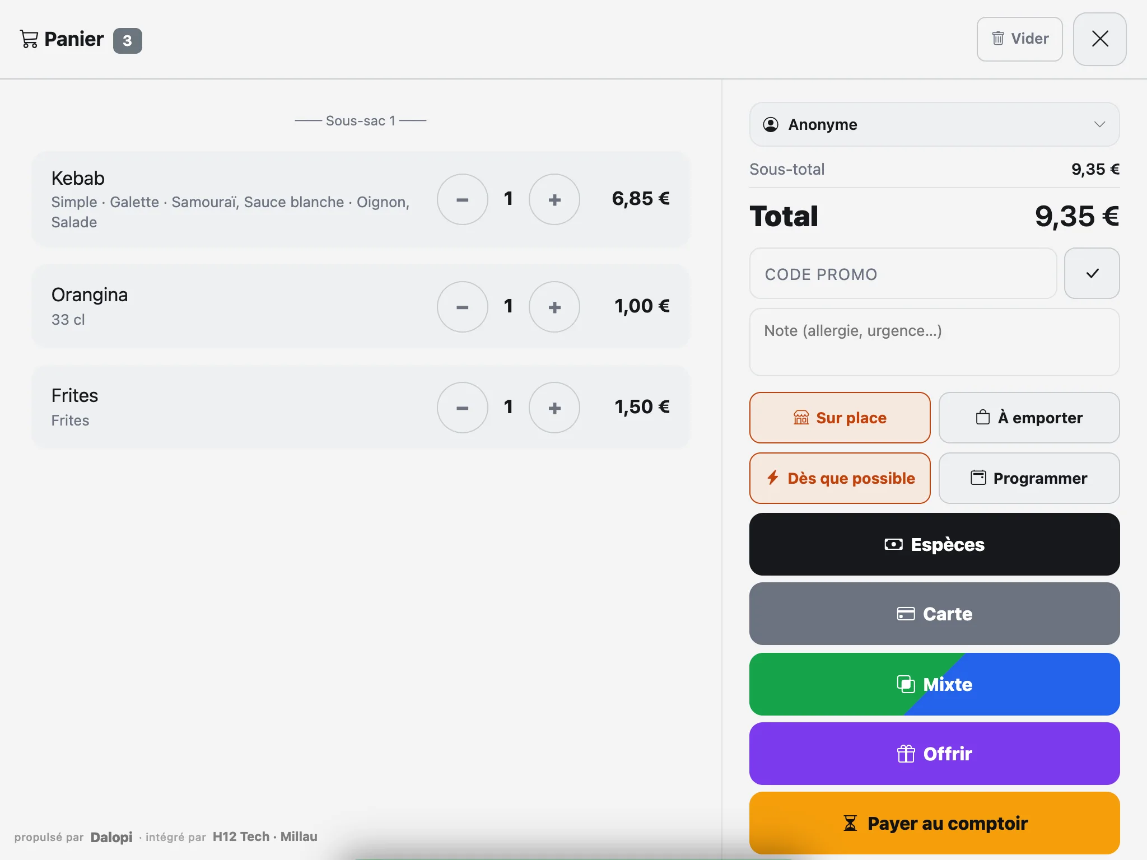Click into the CODE PROMO field
This screenshot has height=860, width=1147.
tap(903, 274)
